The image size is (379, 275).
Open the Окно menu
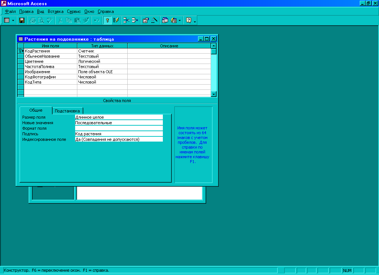tap(89, 11)
